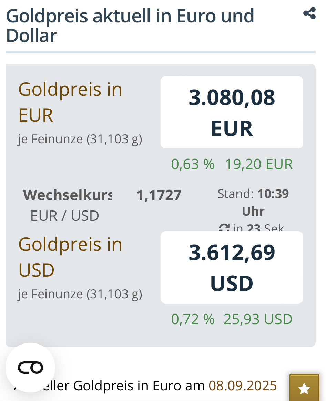Click the 0,72 % change value
Screen dimensions: 326x401
(193, 319)
